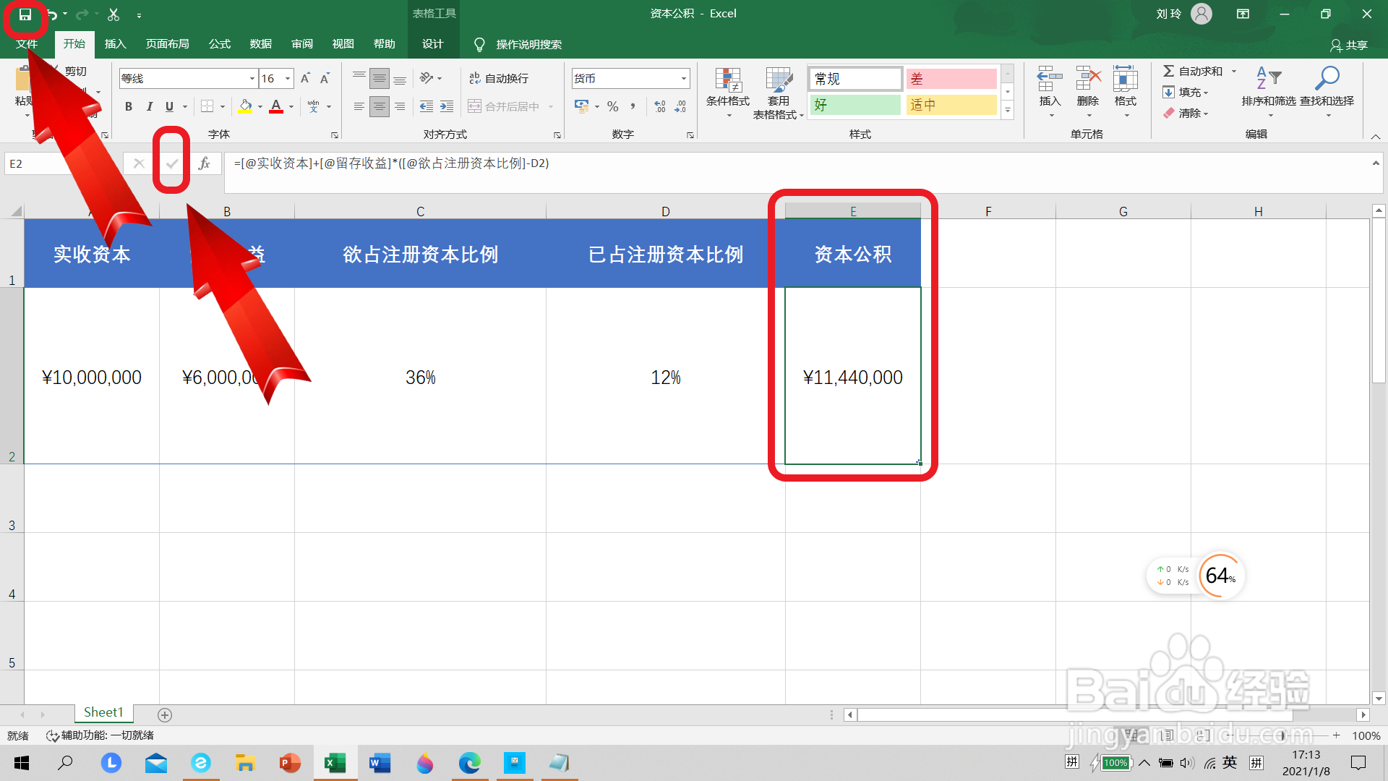Screen dimensions: 1388x781
Task: Select the Sheet1 tab
Action: click(x=103, y=712)
